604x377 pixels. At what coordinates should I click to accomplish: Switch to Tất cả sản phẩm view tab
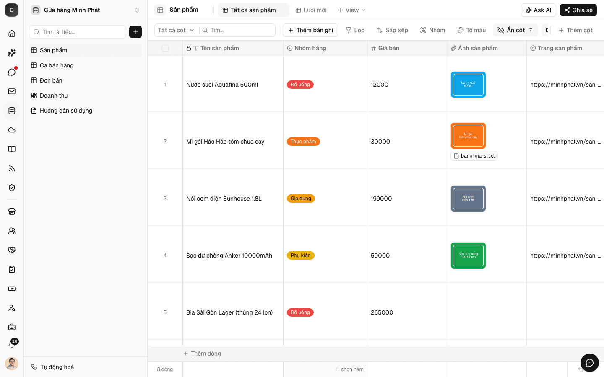tap(253, 10)
